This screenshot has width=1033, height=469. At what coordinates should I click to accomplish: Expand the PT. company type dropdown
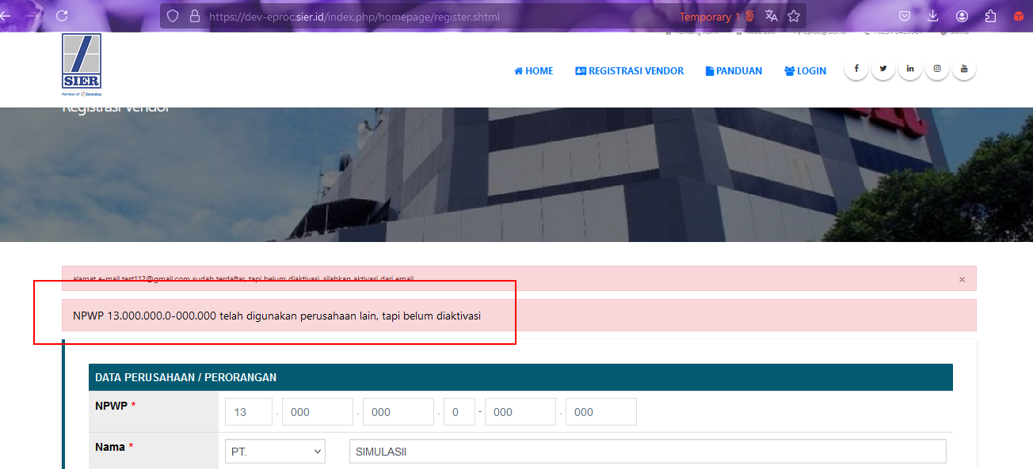pyautogui.click(x=275, y=452)
